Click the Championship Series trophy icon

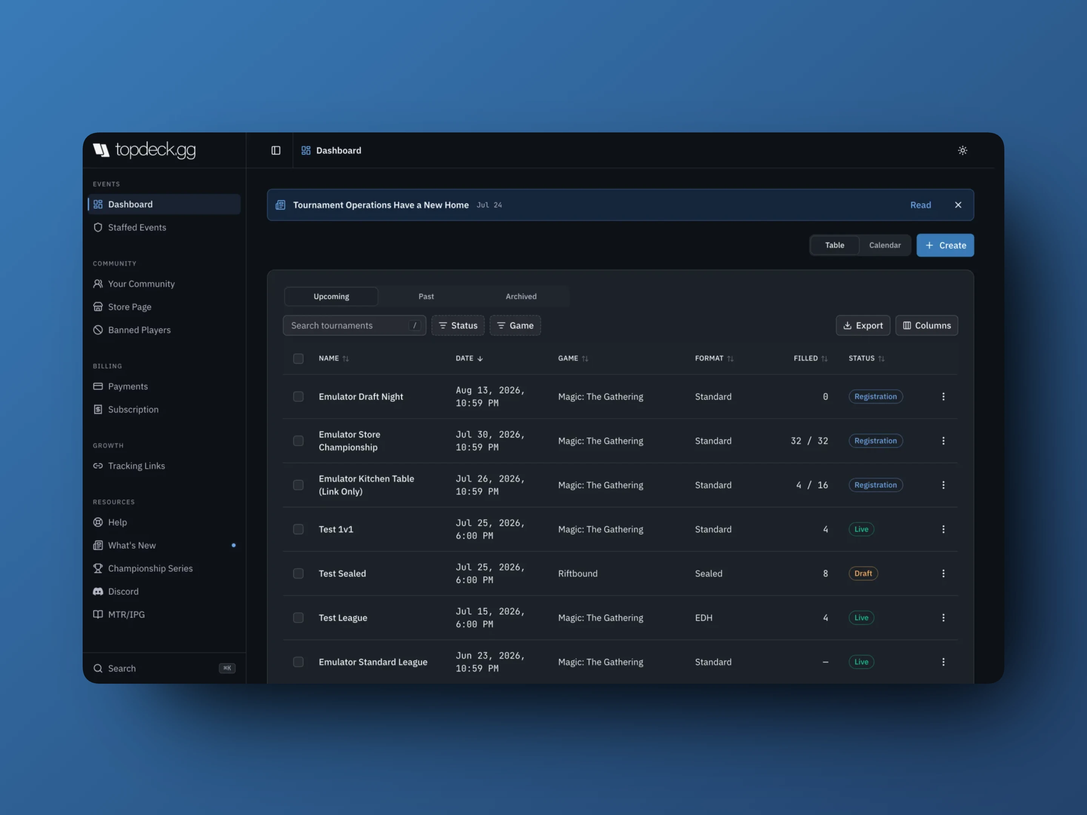[x=98, y=568]
